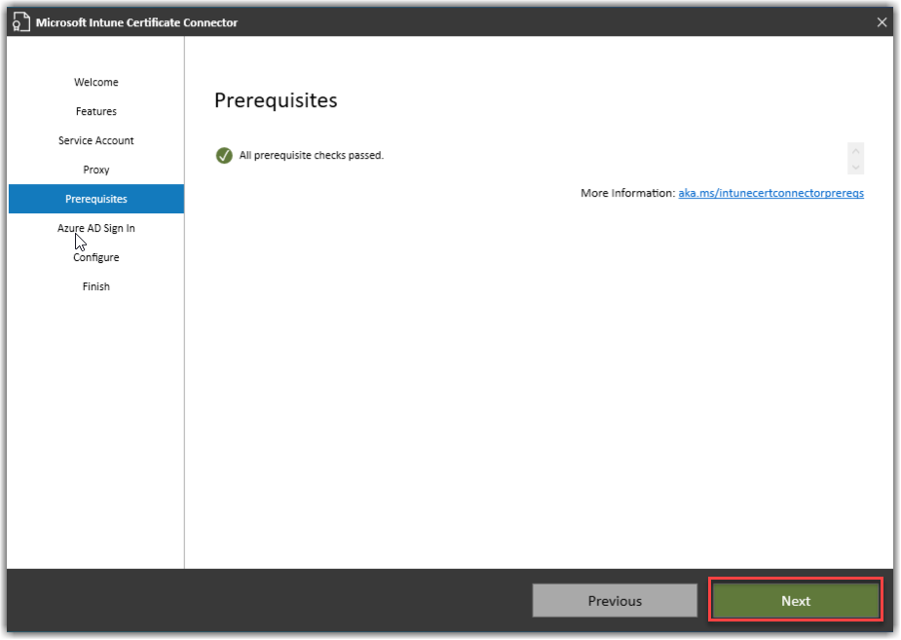Click the scroll down arrow in results list

(855, 167)
